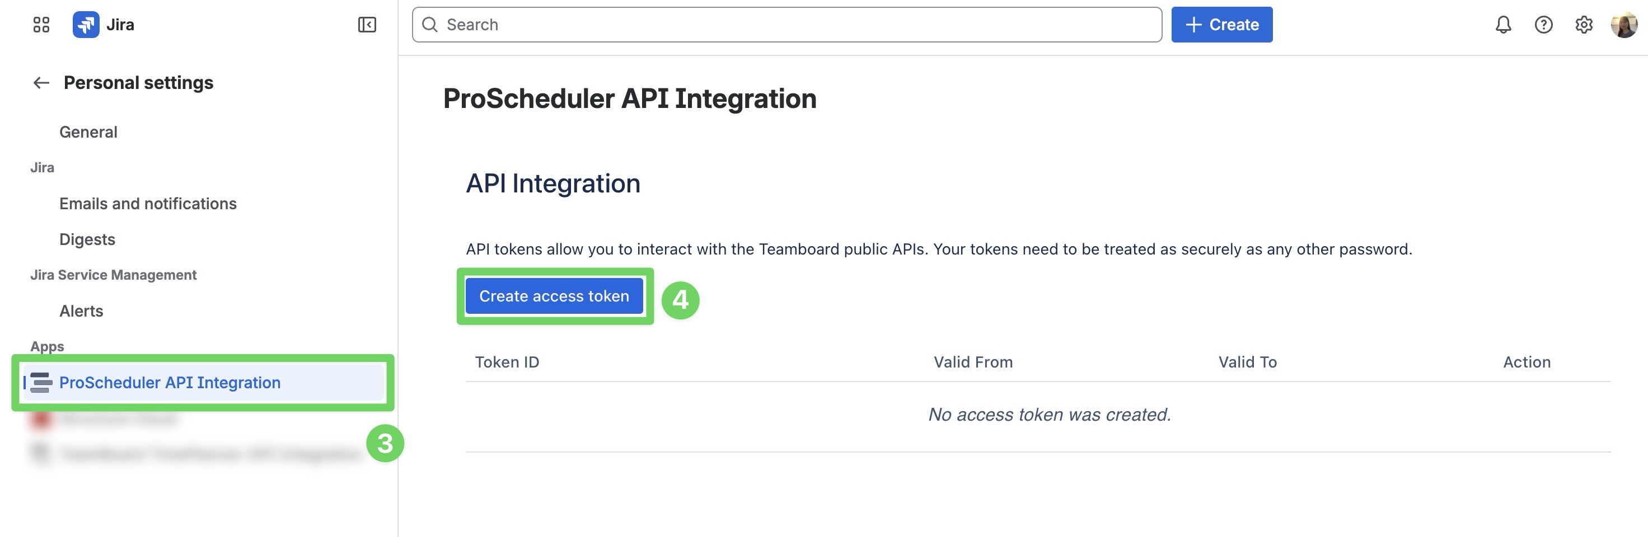The image size is (1648, 537).
Task: Open notifications bell icon
Action: [1503, 25]
